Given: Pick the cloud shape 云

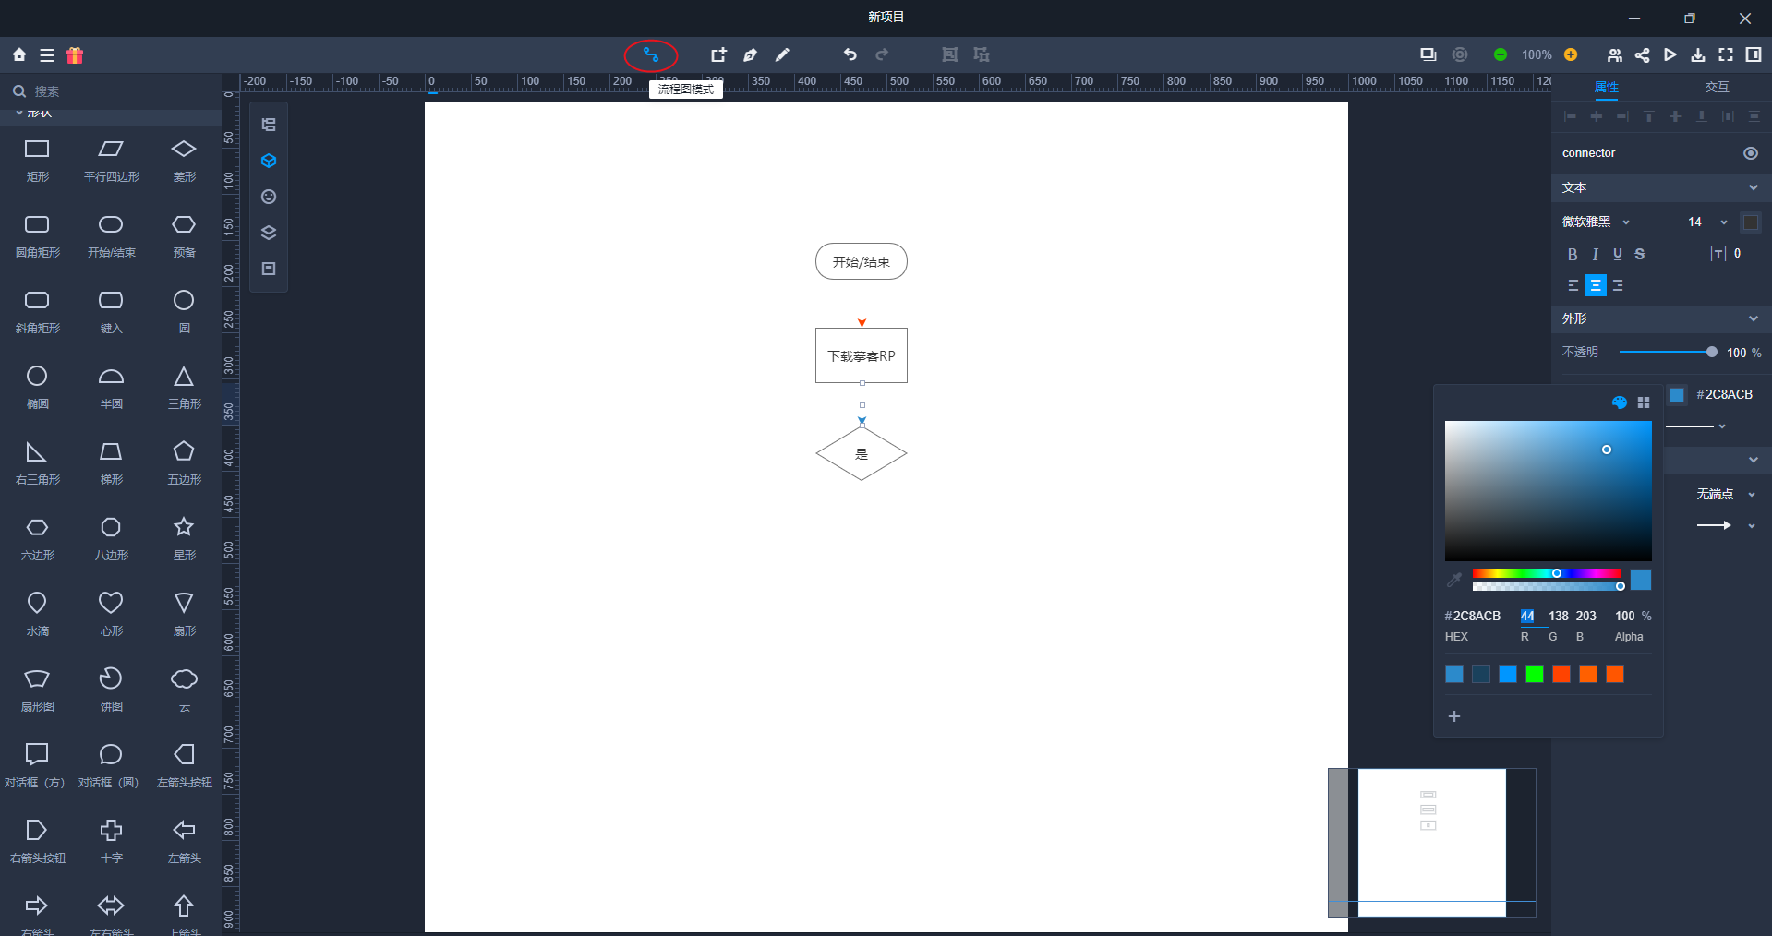Looking at the screenshot, I should 184,689.
